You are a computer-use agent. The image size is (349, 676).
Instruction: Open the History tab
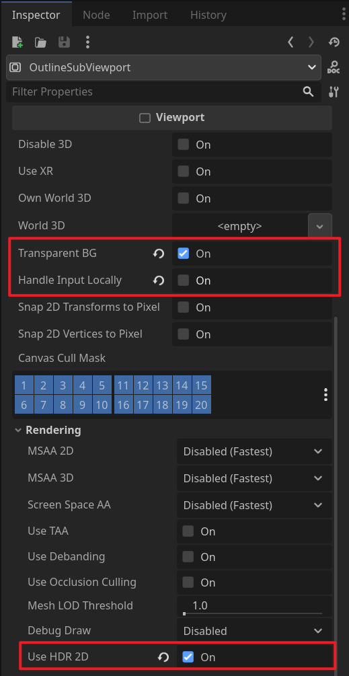[208, 15]
